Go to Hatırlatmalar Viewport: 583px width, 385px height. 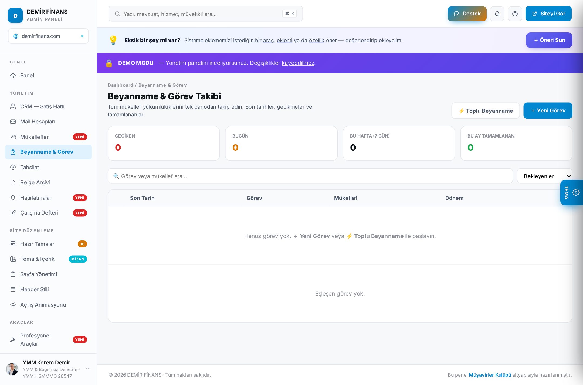coord(48,198)
